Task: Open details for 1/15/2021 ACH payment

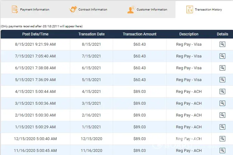Action: point(222,127)
